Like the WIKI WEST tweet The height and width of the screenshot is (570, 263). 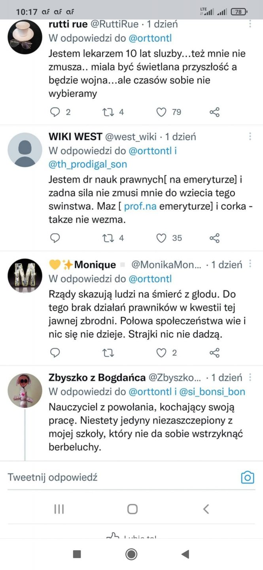click(161, 238)
